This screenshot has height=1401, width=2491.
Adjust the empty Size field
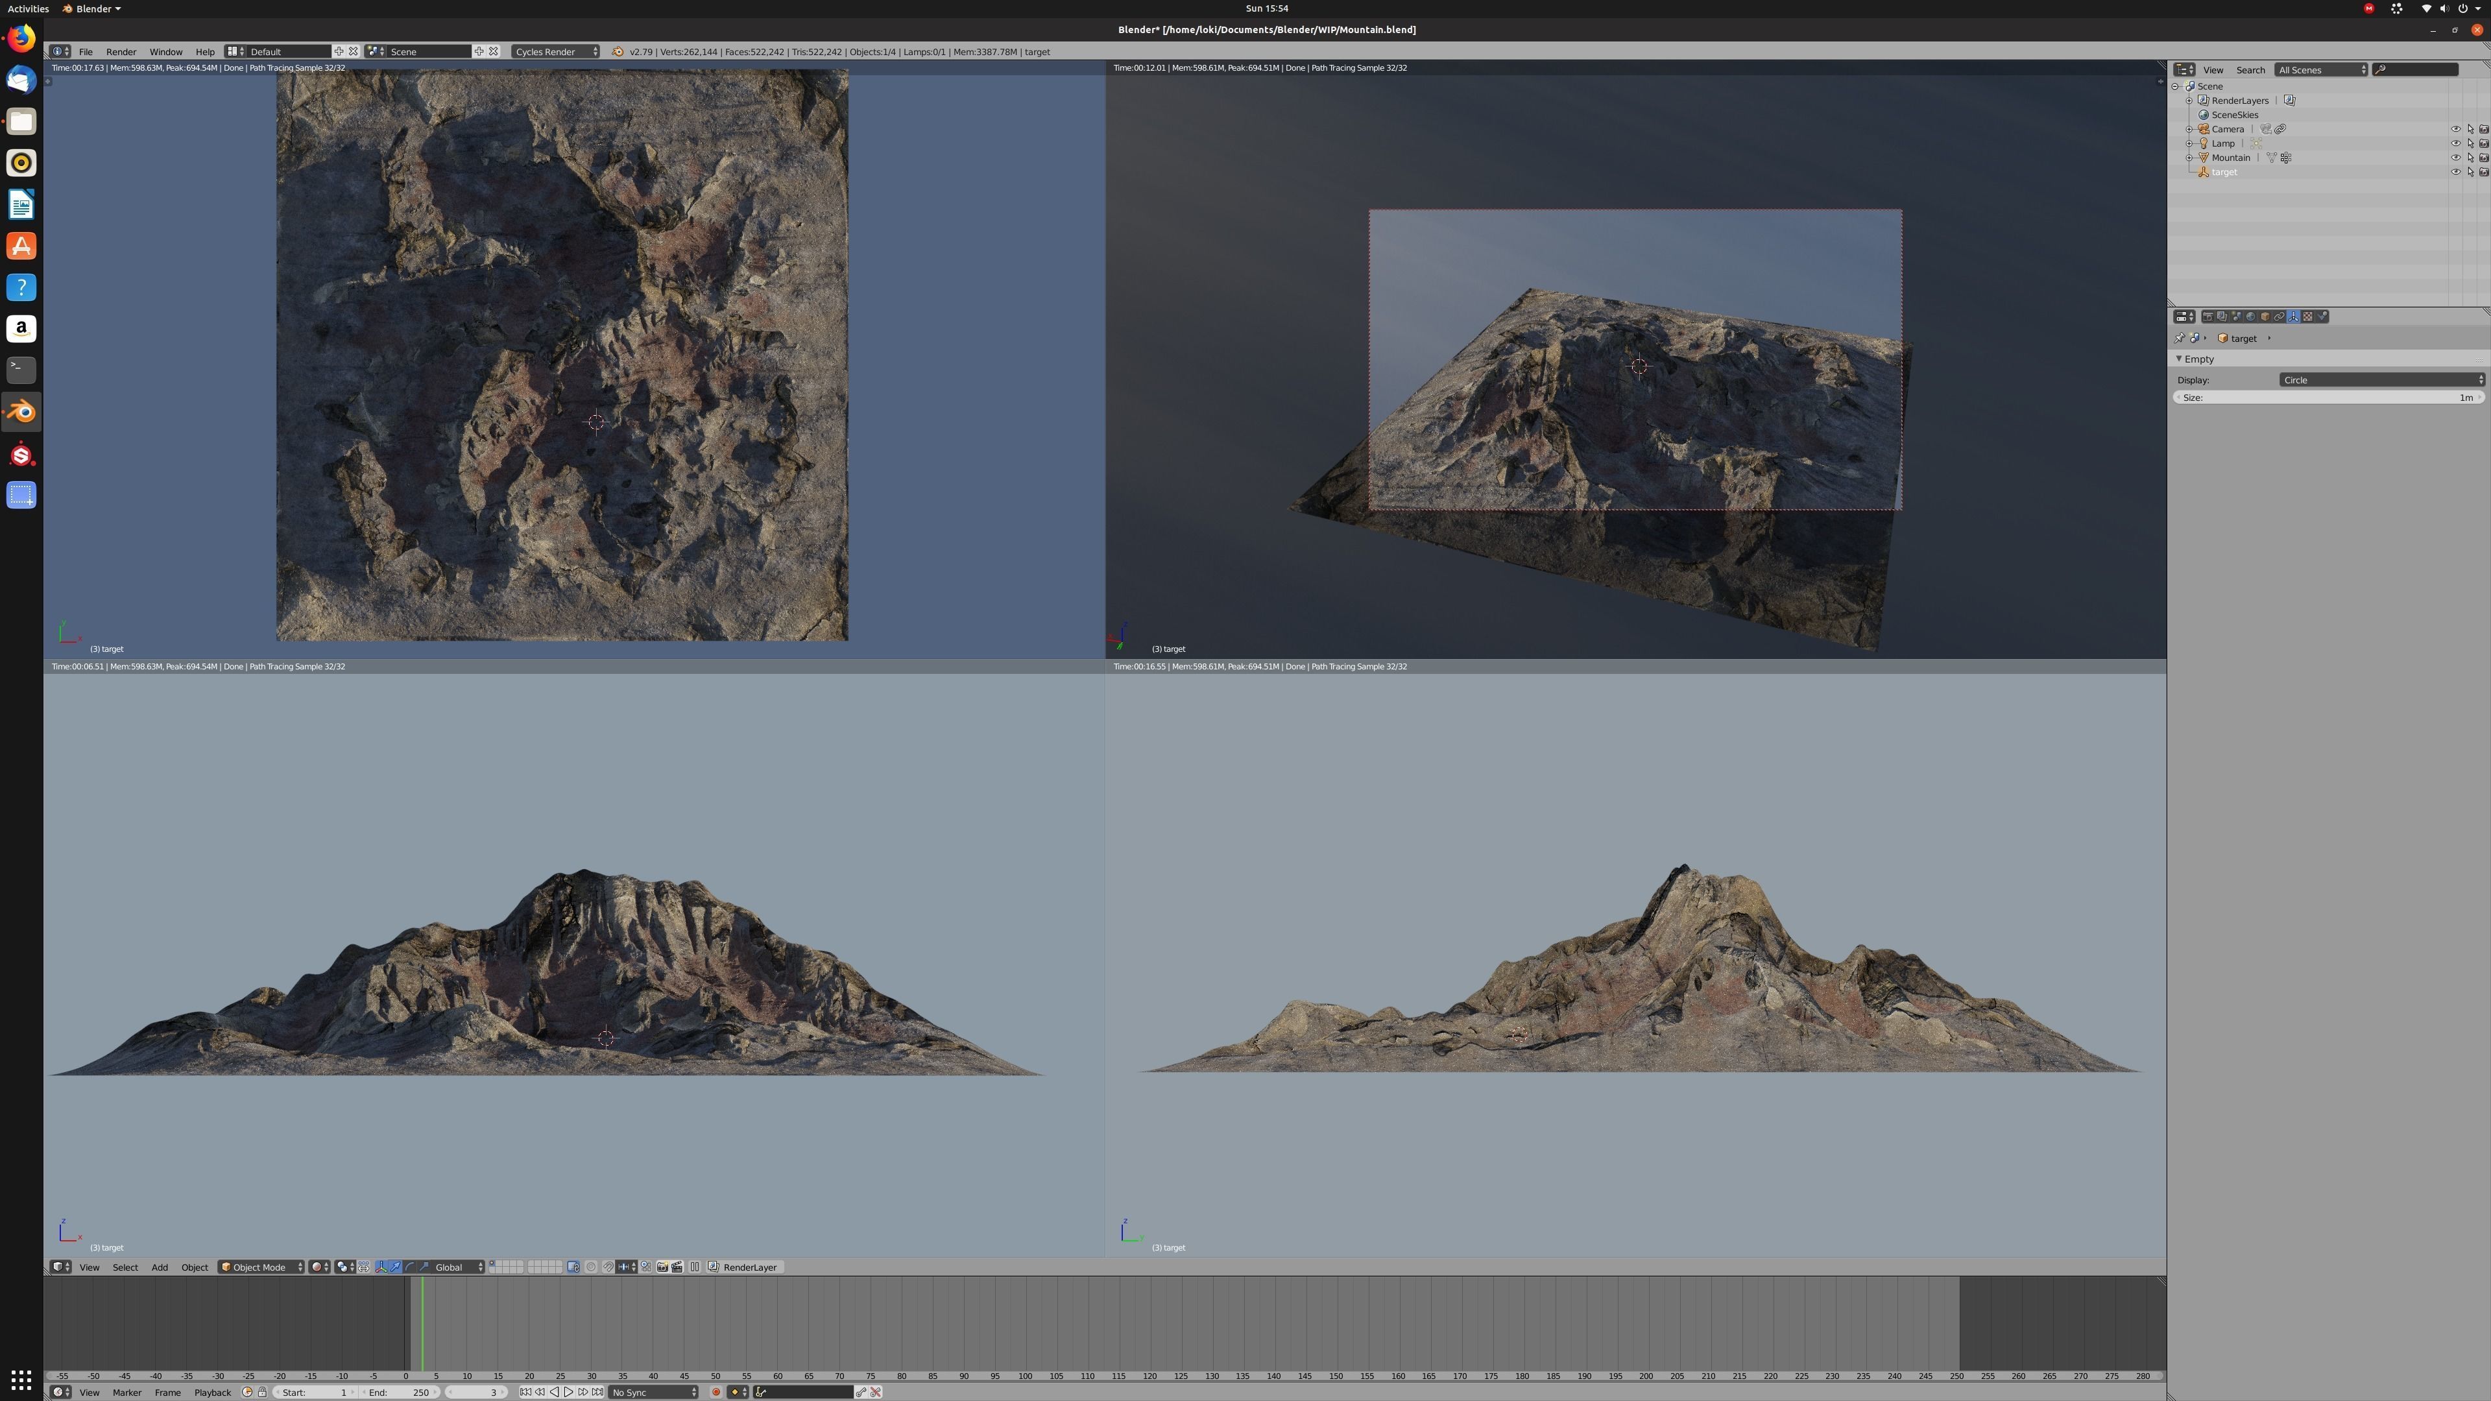click(2329, 398)
